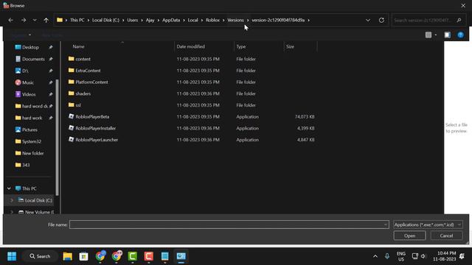This screenshot has width=472, height=265.
Task: Sort files by Type column
Action: [x=241, y=46]
